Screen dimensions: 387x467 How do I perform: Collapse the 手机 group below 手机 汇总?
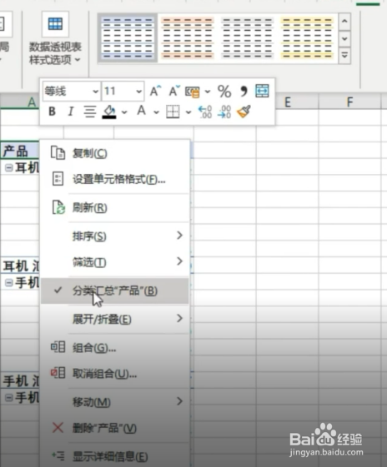point(8,398)
